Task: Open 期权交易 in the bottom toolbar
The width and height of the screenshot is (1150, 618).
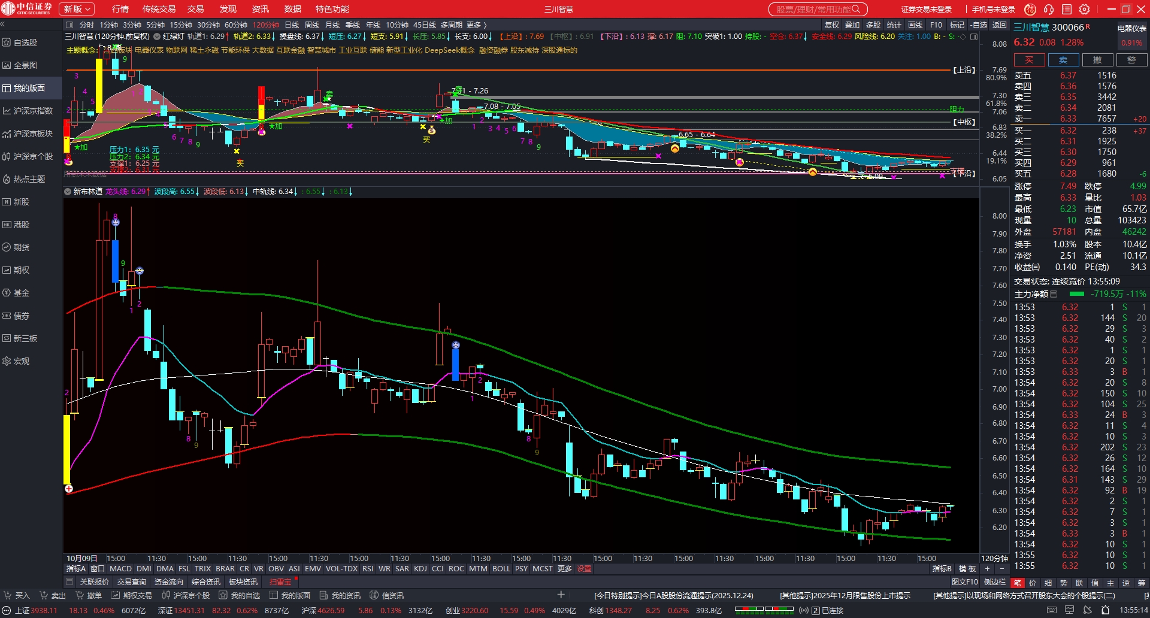Action: pos(132,595)
